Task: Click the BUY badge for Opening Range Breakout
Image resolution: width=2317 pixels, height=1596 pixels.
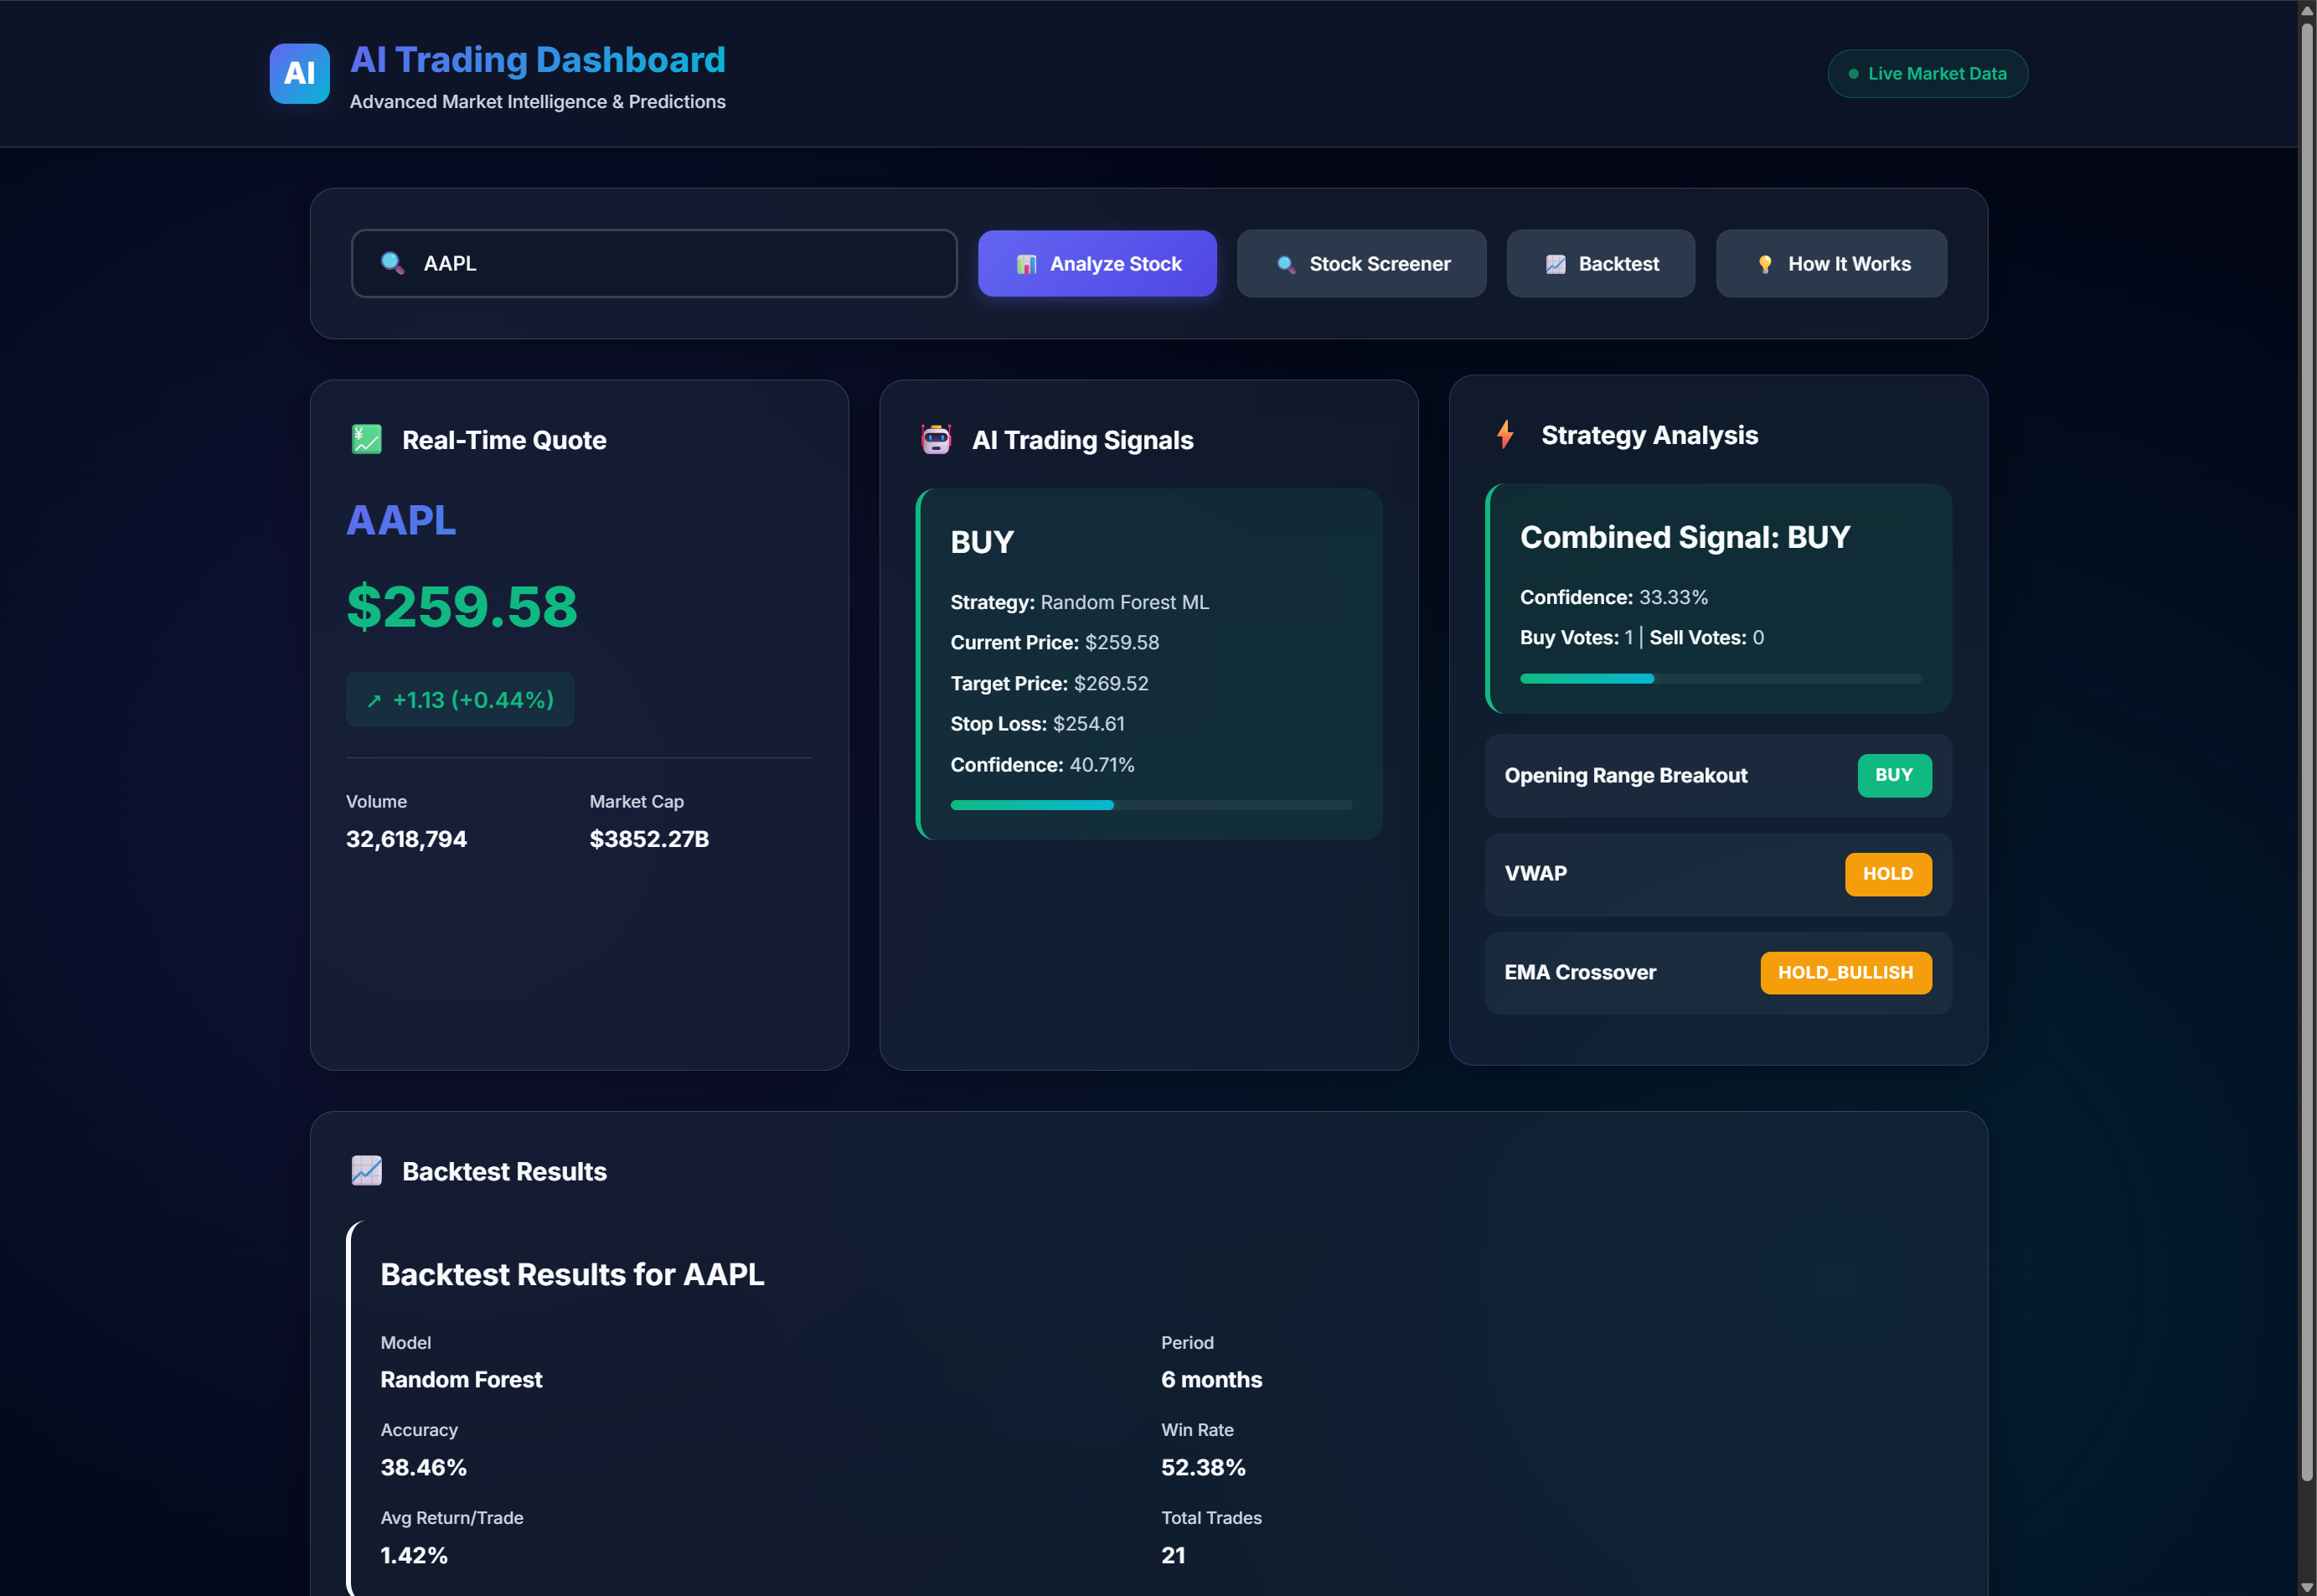Action: point(1893,775)
